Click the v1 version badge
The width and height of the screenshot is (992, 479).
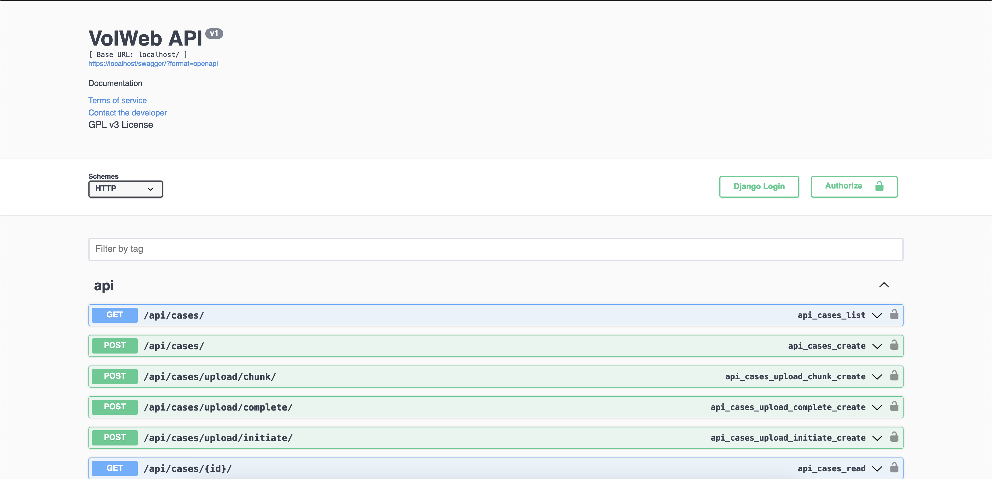214,34
